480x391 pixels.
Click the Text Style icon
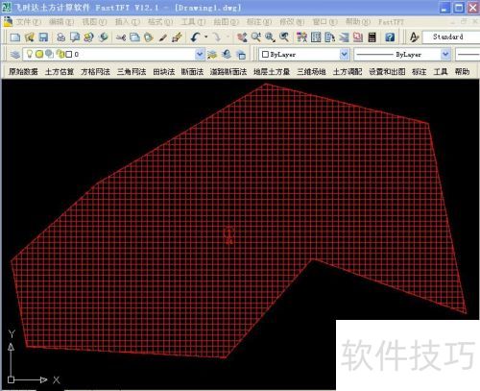[x=414, y=37]
